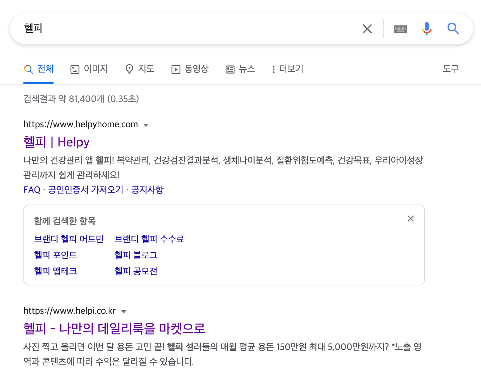Click inside the search input field

[167, 29]
